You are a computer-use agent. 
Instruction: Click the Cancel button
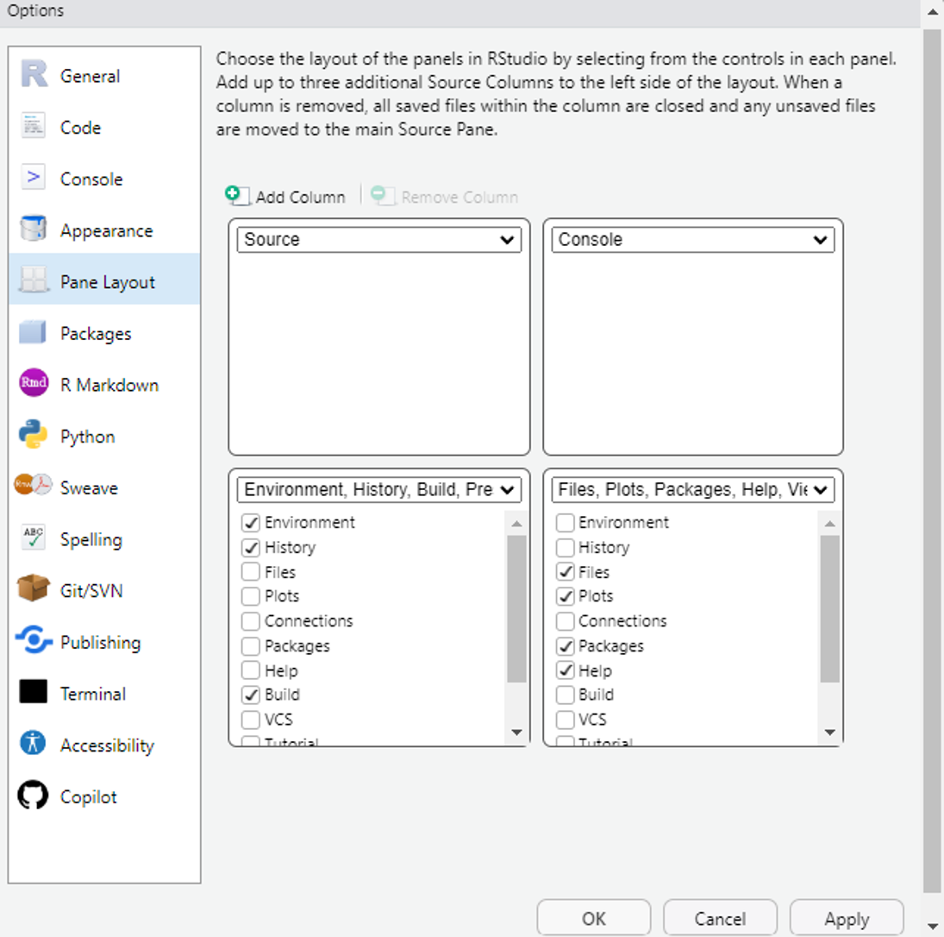(720, 918)
